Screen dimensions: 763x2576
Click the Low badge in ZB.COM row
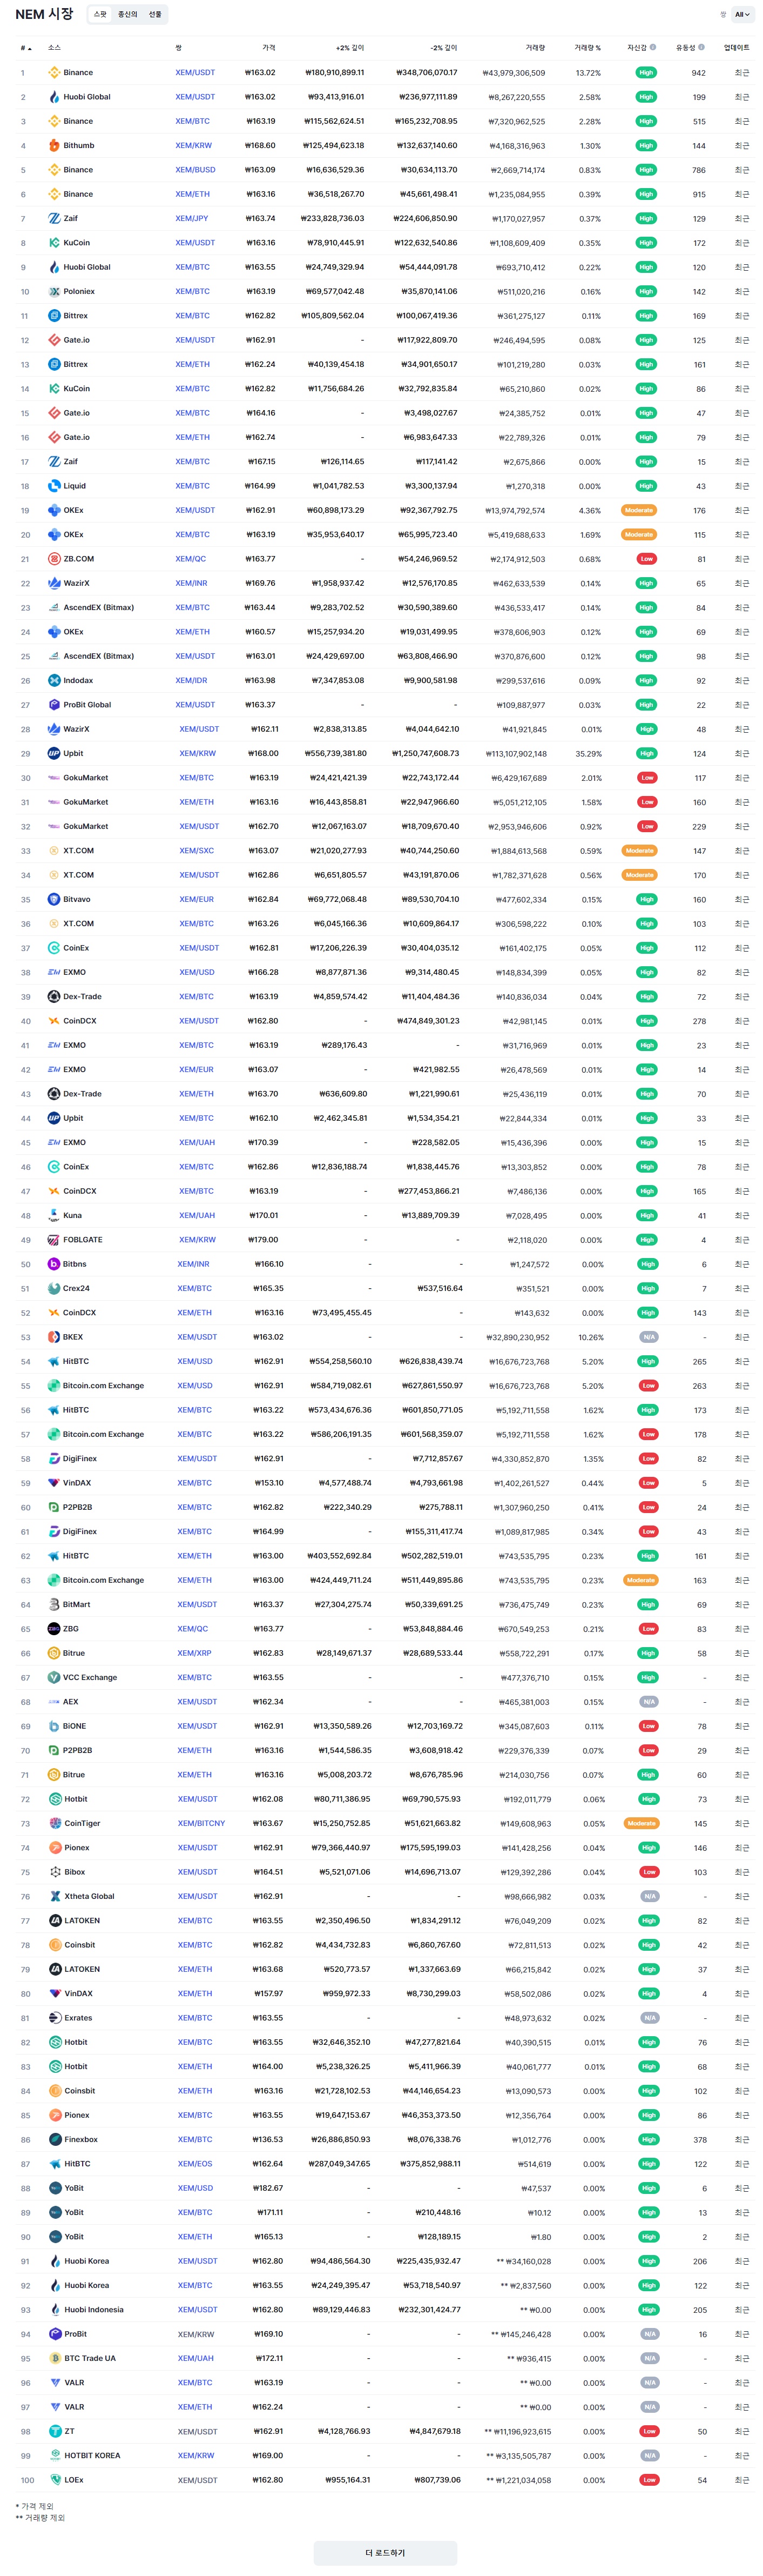point(646,559)
